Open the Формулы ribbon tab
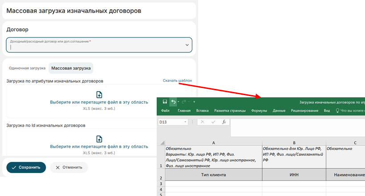The height and width of the screenshot is (196, 365). click(259, 111)
